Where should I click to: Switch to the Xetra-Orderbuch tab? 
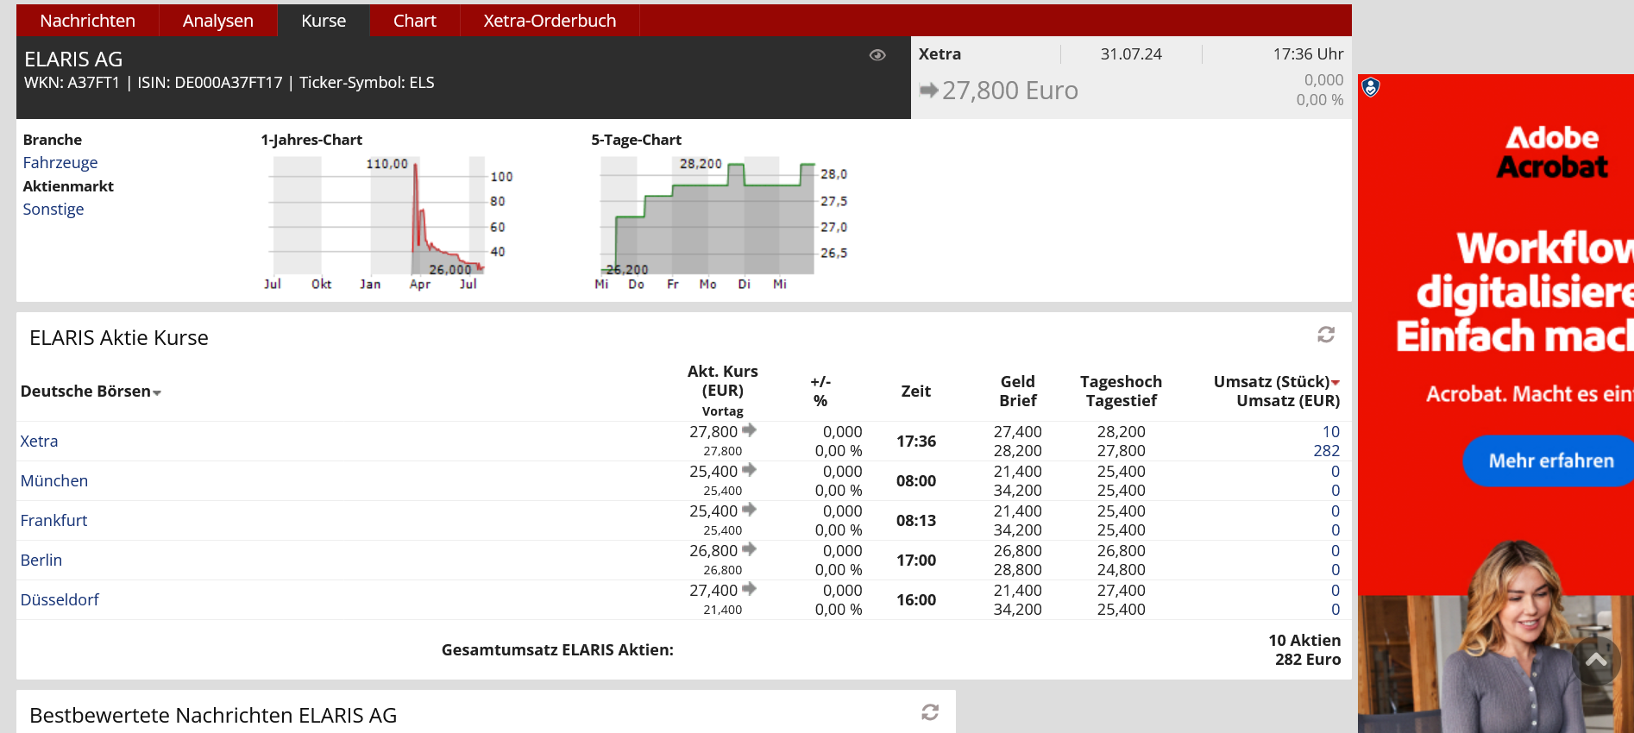tap(550, 21)
